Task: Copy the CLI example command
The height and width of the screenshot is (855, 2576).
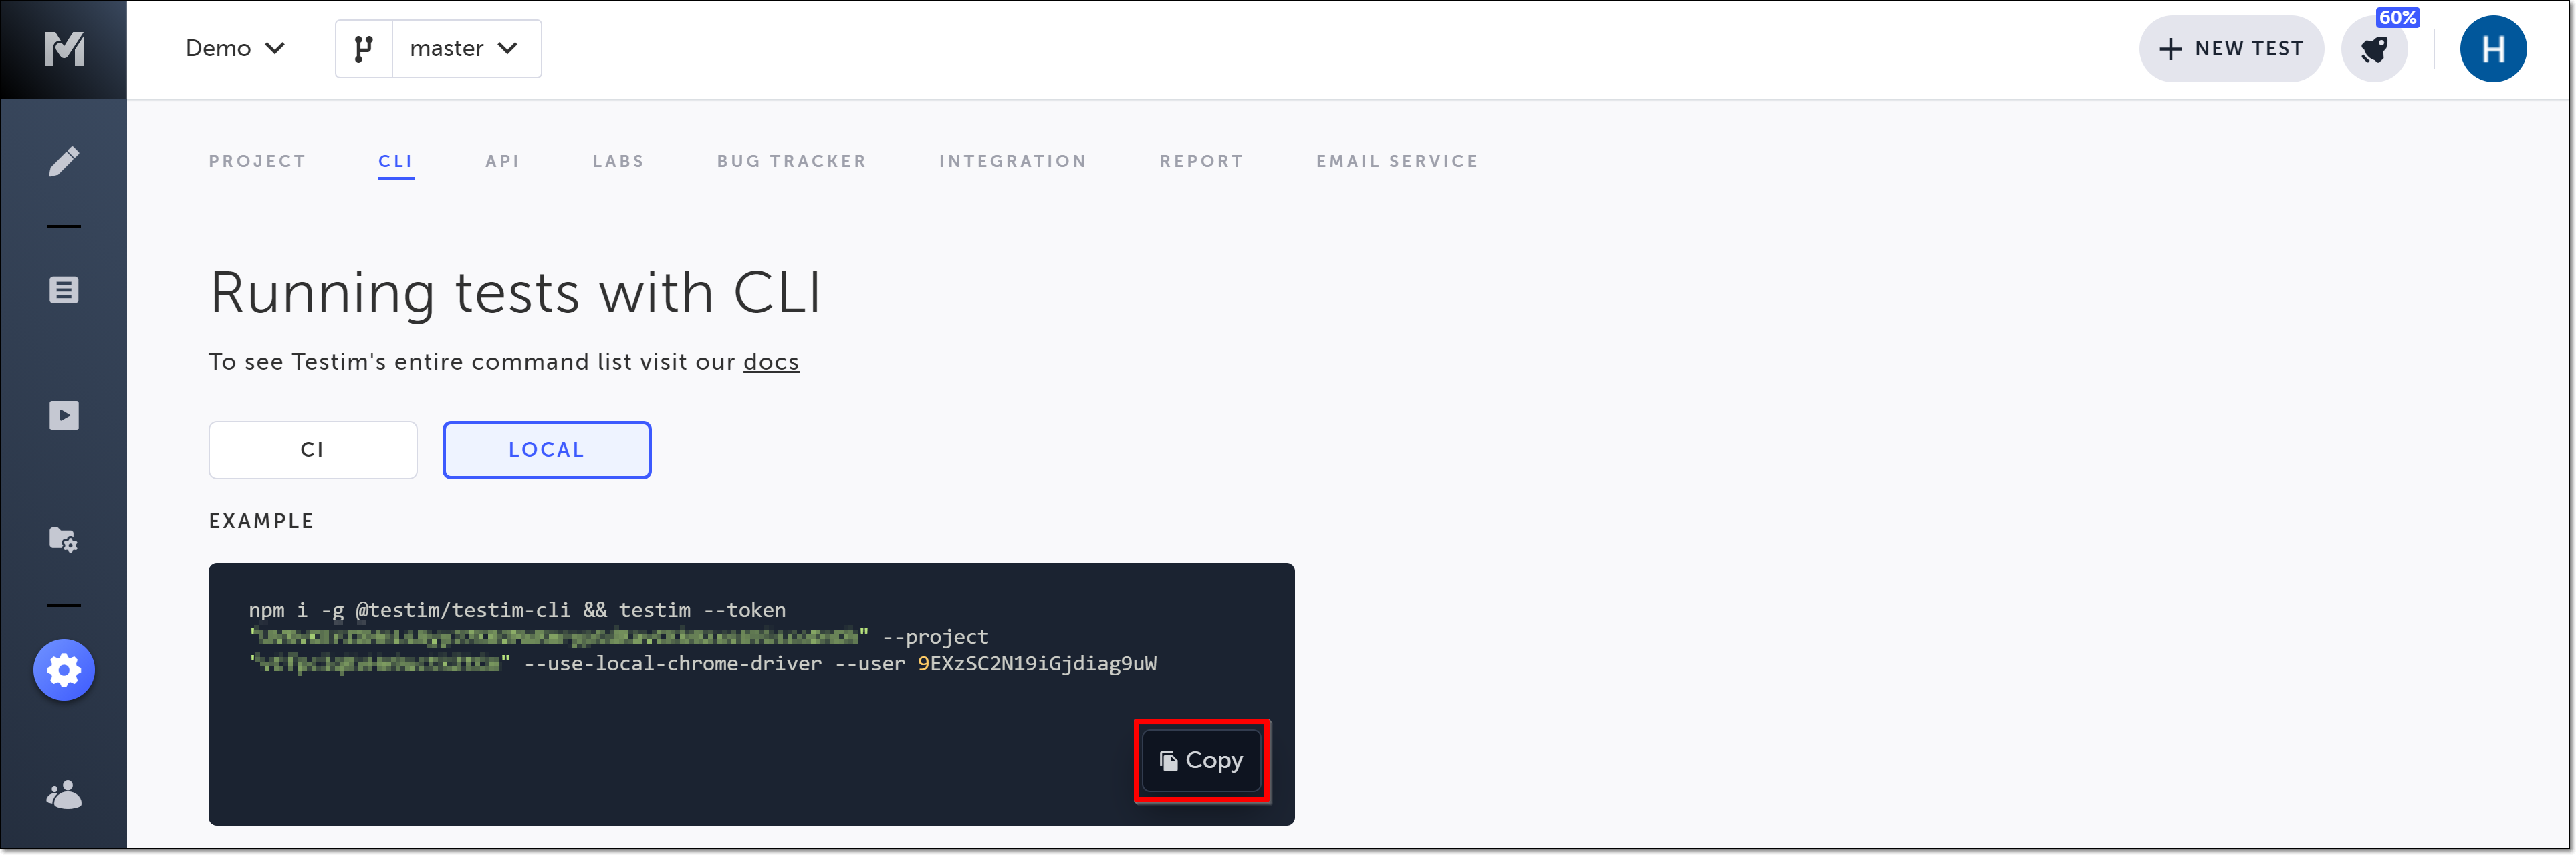Action: coord(1201,761)
